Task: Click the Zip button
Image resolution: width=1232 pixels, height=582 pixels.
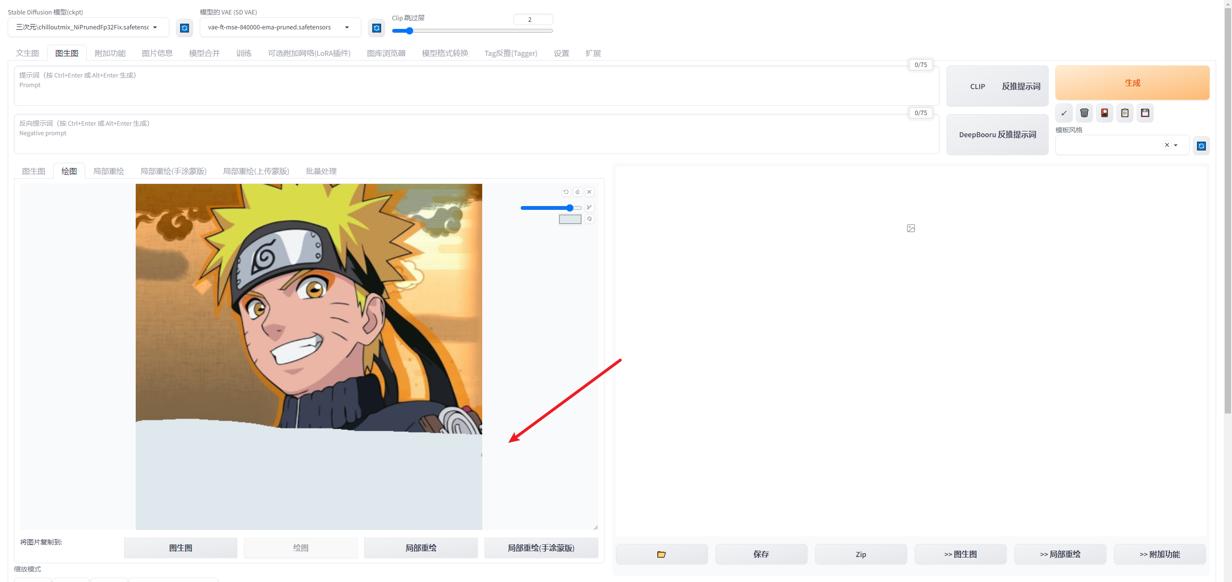Action: pyautogui.click(x=861, y=554)
